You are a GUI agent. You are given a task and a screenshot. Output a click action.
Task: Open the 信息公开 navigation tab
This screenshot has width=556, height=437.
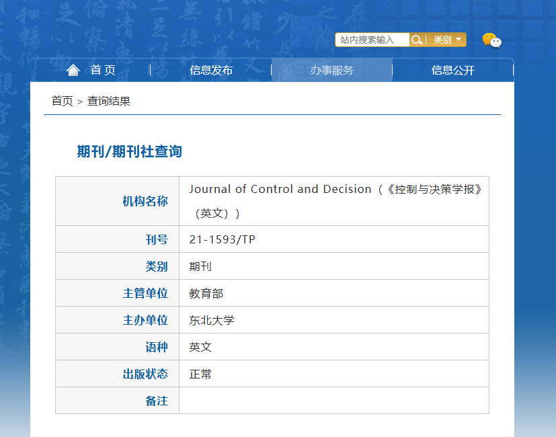pos(453,70)
